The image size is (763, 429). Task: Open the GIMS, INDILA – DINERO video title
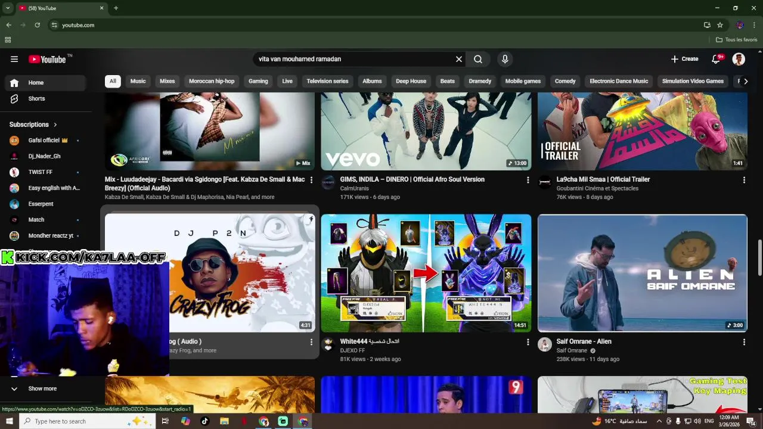click(x=412, y=179)
